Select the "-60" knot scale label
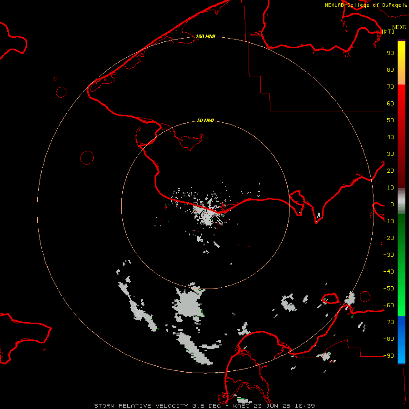 (x=389, y=305)
